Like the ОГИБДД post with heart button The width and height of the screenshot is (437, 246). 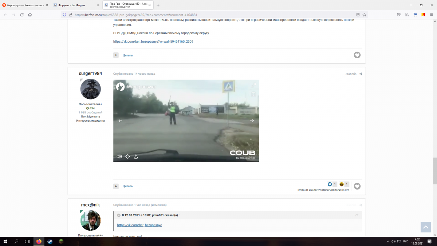[357, 55]
